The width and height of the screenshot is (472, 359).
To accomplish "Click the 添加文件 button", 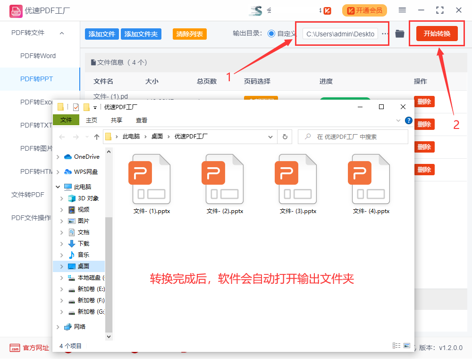I will (102, 34).
